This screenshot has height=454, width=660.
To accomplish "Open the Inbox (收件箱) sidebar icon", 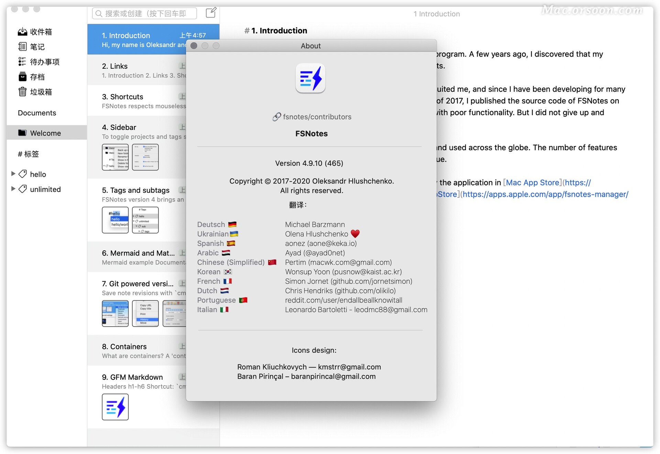I will click(x=22, y=32).
